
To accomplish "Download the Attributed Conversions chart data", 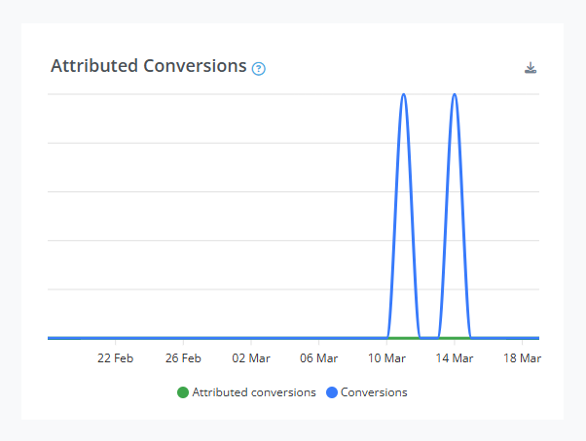I will tap(531, 68).
